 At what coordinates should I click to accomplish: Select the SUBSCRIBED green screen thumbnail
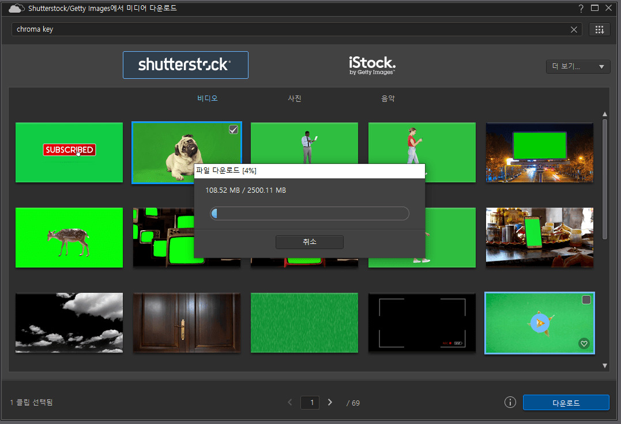click(x=69, y=152)
